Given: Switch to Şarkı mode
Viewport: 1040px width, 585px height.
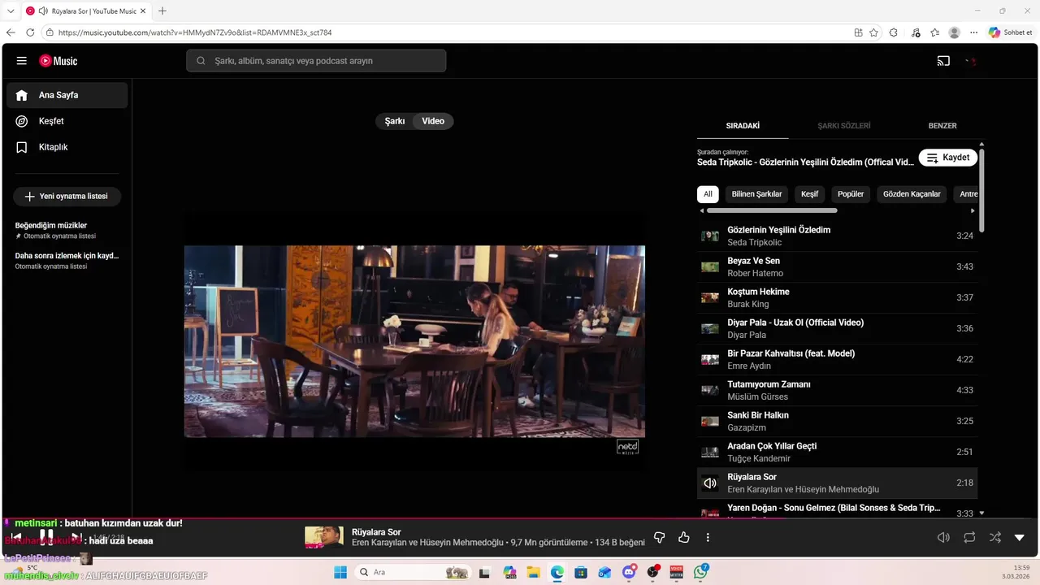Looking at the screenshot, I should pyautogui.click(x=395, y=121).
